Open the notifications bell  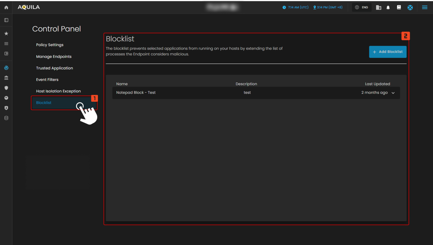tap(388, 7)
